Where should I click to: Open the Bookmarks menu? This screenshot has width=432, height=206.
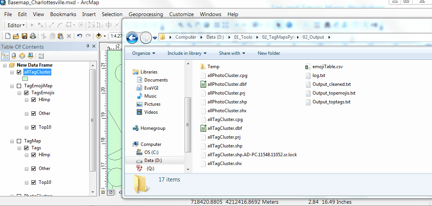click(x=63, y=14)
